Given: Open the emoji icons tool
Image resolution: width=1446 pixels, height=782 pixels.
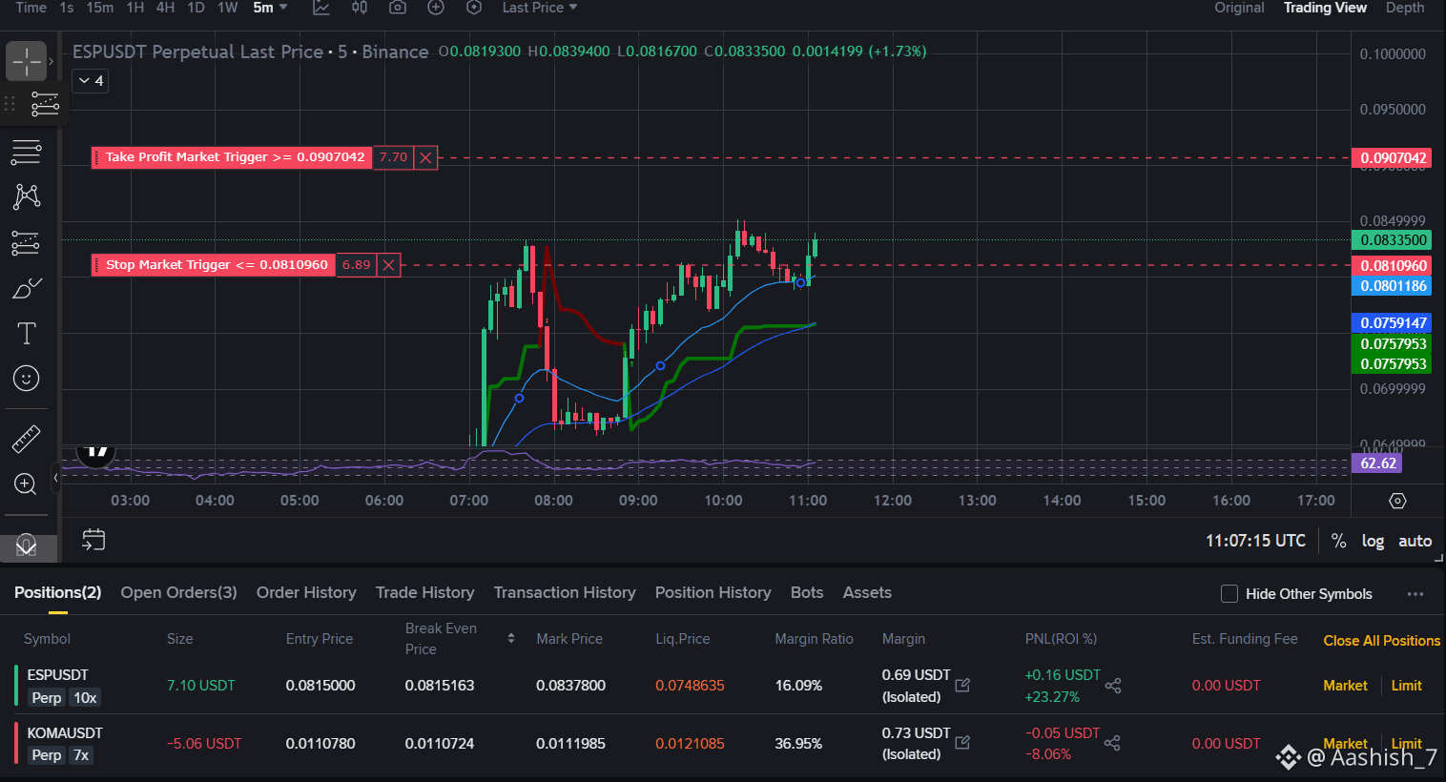Looking at the screenshot, I should pos(27,379).
